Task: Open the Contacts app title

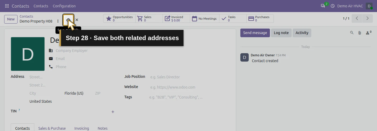Action: 20,6
